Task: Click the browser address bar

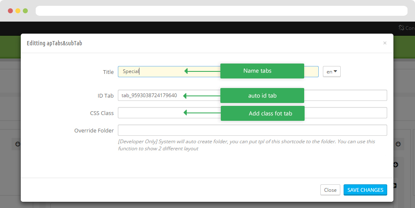Action: point(222,11)
